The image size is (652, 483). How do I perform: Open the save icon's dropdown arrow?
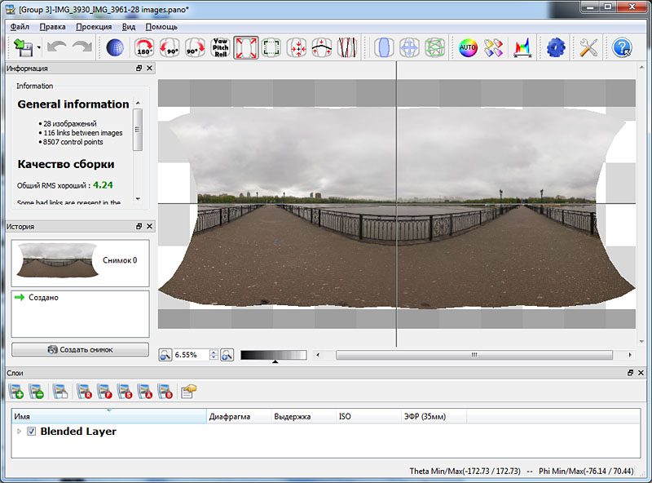38,47
